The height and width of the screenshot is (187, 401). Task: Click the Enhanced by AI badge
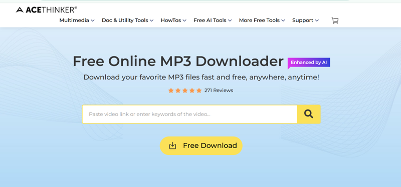tap(309, 63)
